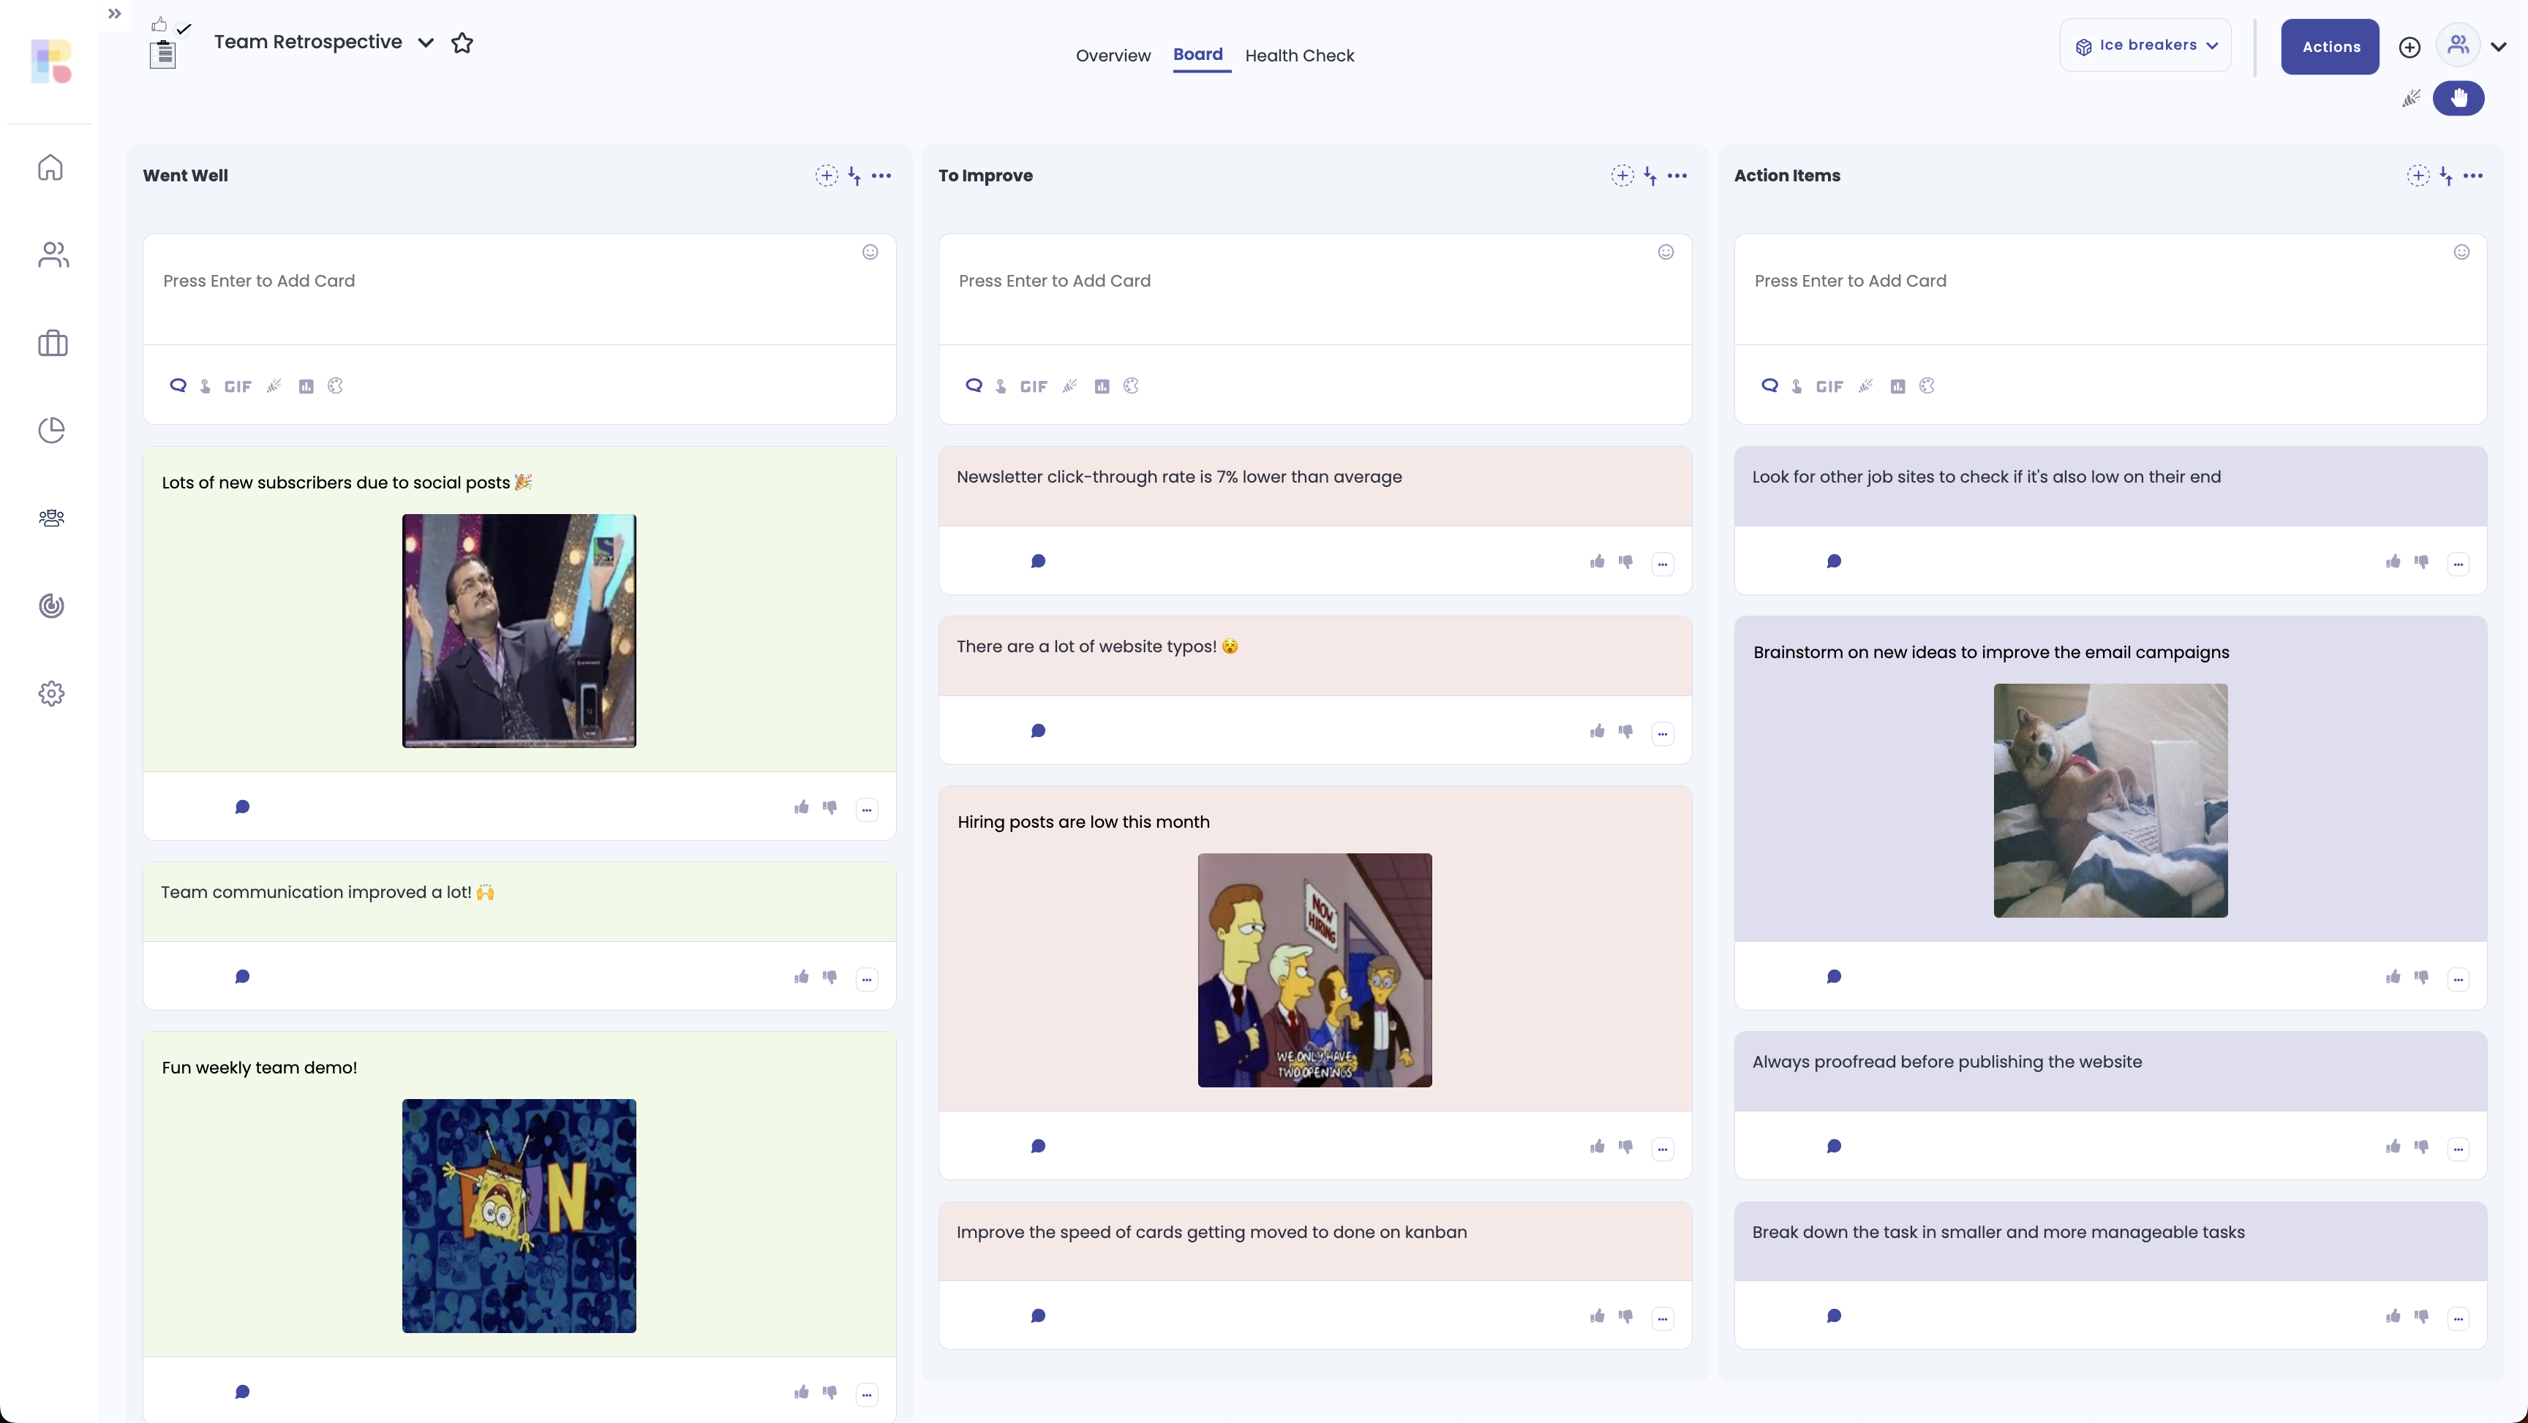Image resolution: width=2528 pixels, height=1423 pixels.
Task: Expand the participants dropdown arrow top right
Action: [x=2499, y=46]
